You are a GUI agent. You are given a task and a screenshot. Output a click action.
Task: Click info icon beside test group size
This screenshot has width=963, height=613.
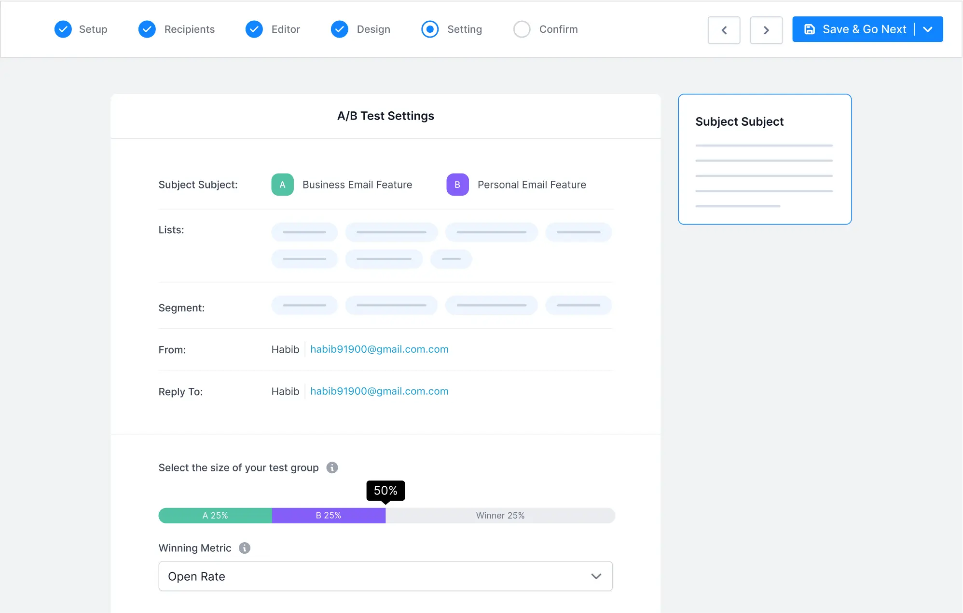click(332, 467)
